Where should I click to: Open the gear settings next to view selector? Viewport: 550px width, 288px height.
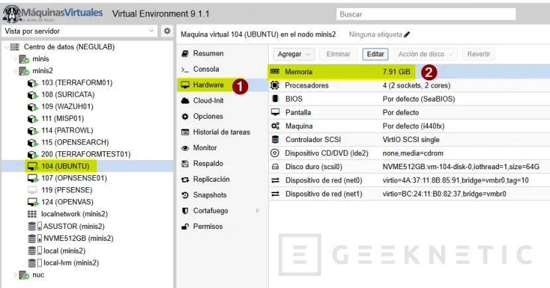point(167,31)
